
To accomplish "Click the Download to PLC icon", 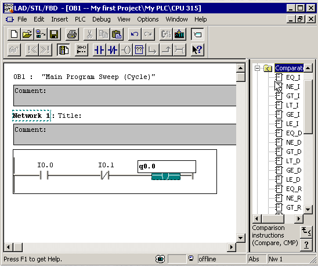I will click(x=179, y=34).
